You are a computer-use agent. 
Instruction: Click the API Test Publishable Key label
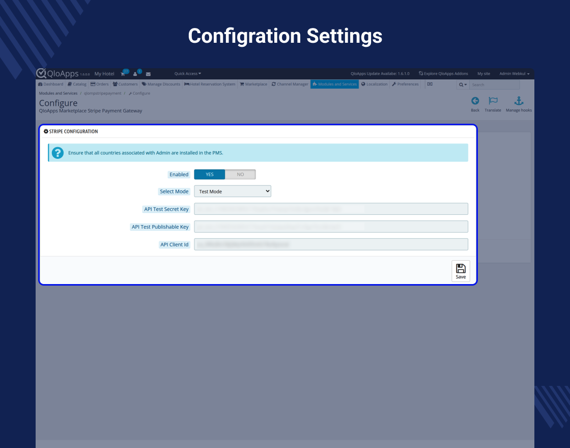pos(160,227)
